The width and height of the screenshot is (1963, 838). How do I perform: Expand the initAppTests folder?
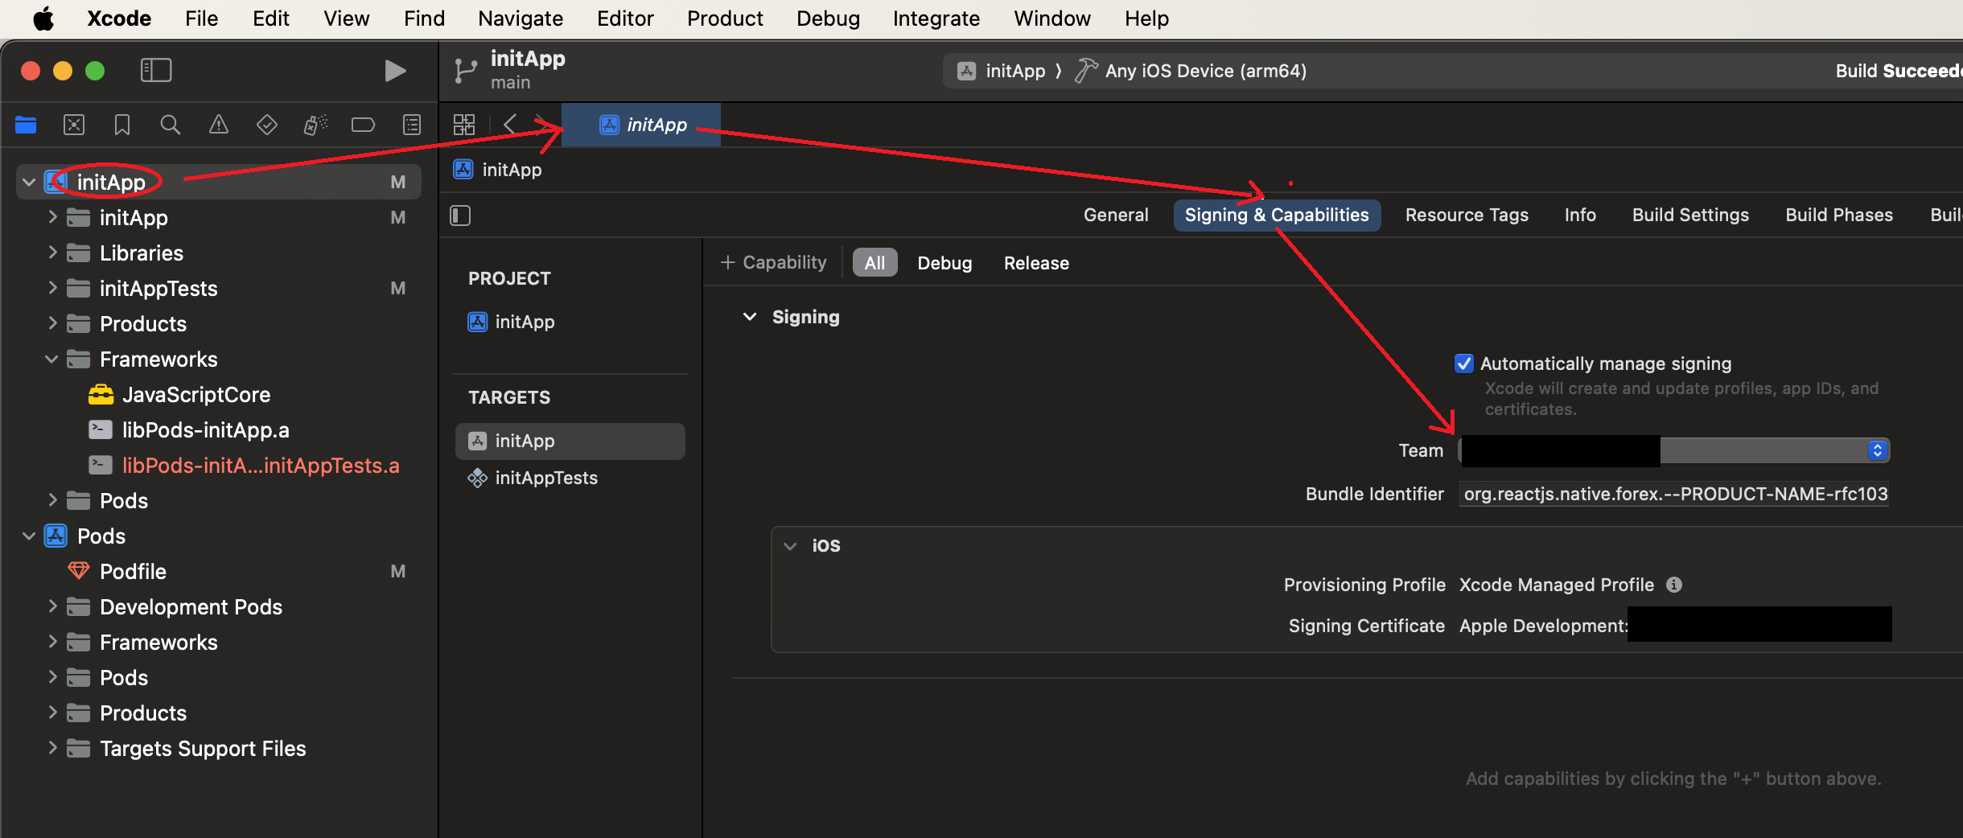pos(51,288)
